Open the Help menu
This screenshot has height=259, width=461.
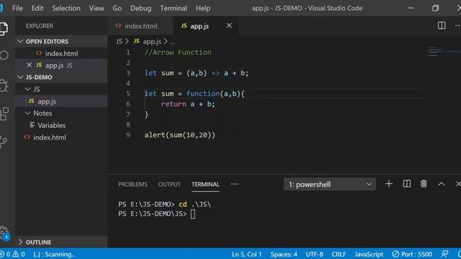point(203,8)
